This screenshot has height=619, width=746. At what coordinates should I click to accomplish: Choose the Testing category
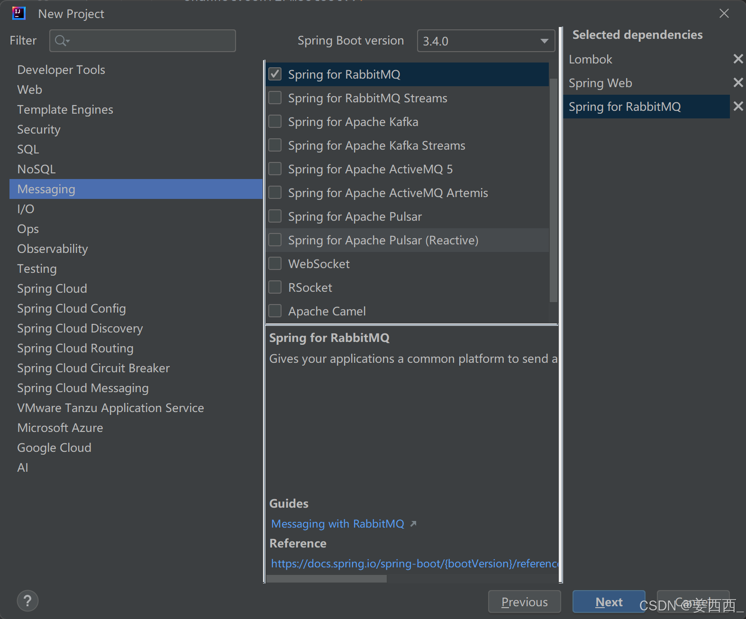point(136,269)
